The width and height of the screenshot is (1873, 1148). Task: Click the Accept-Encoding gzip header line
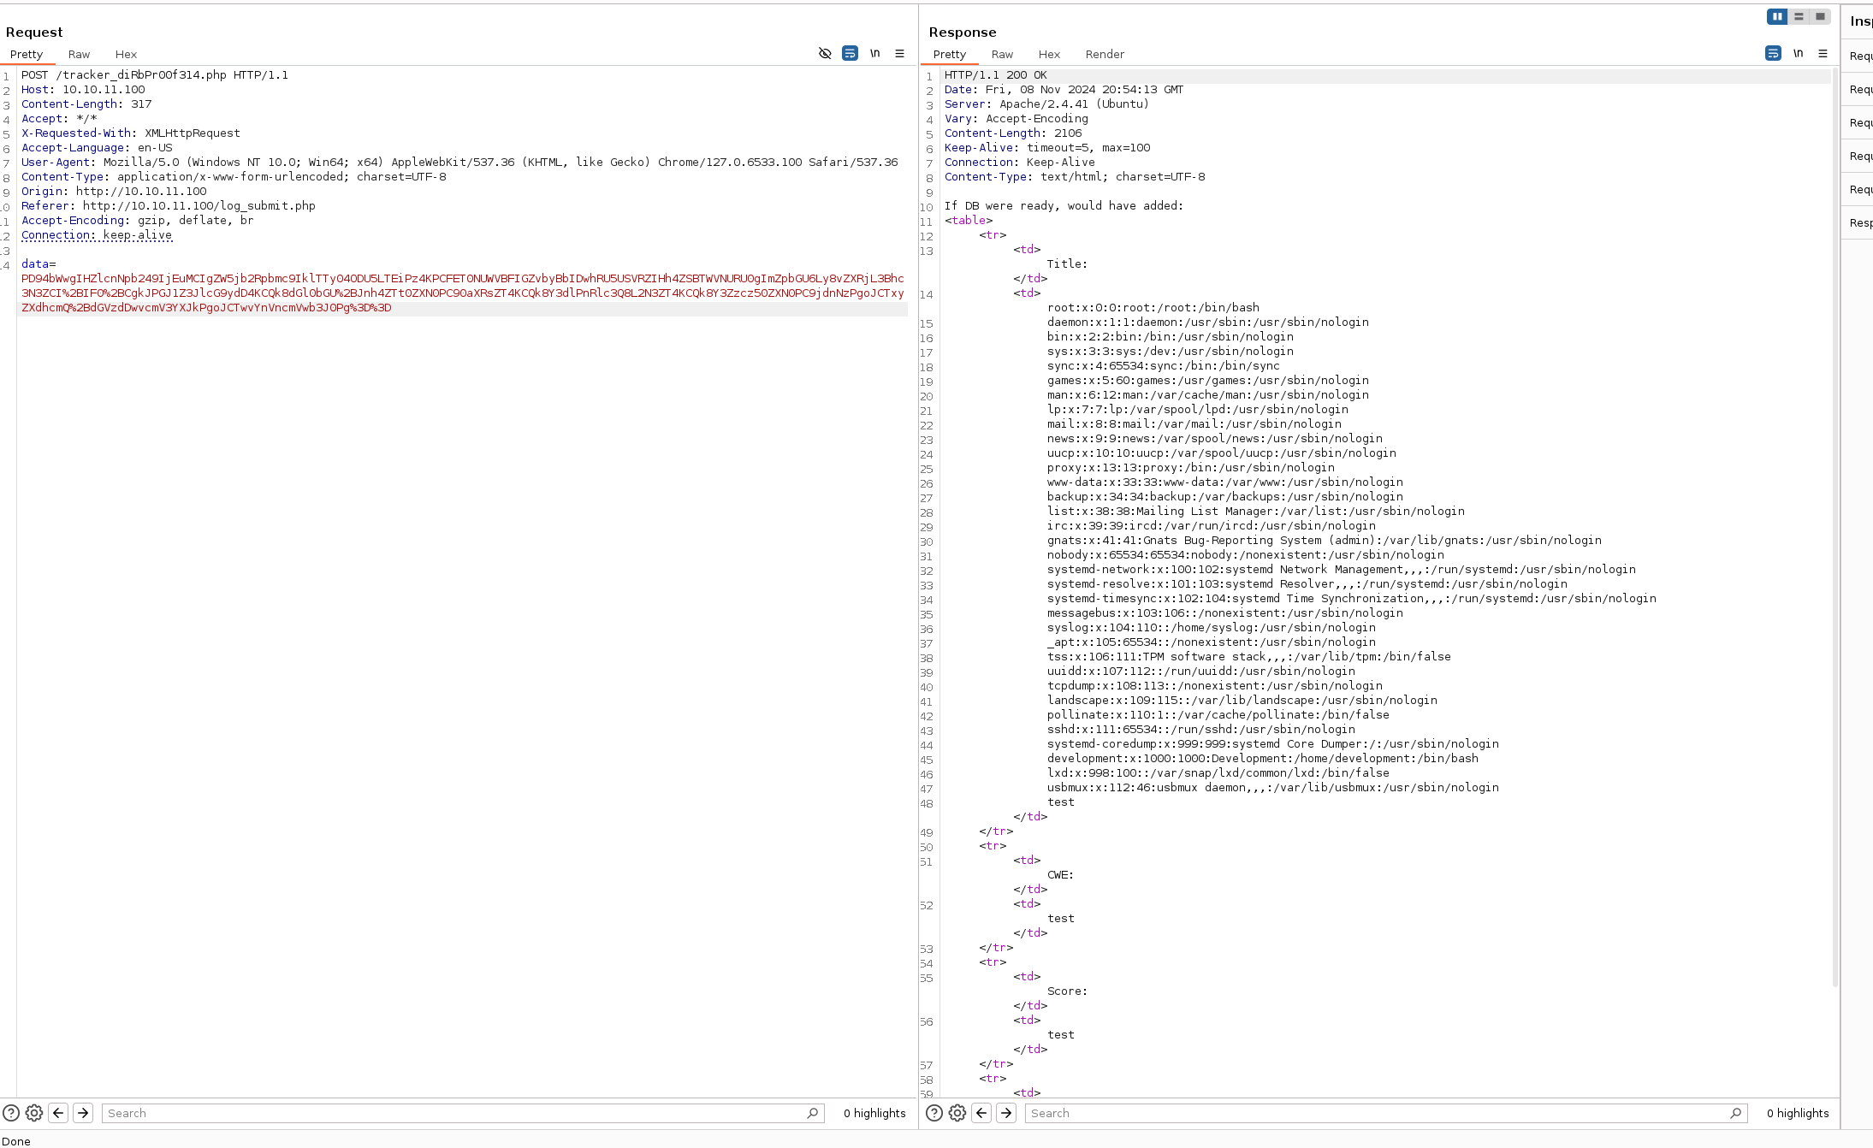[x=138, y=220]
